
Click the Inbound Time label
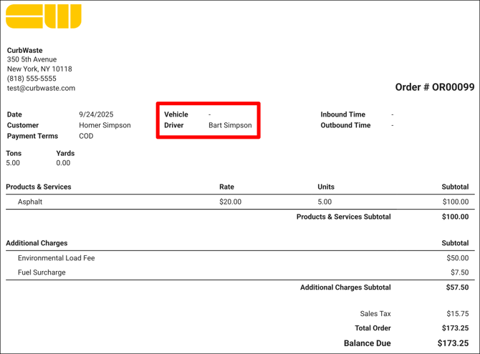click(x=342, y=114)
